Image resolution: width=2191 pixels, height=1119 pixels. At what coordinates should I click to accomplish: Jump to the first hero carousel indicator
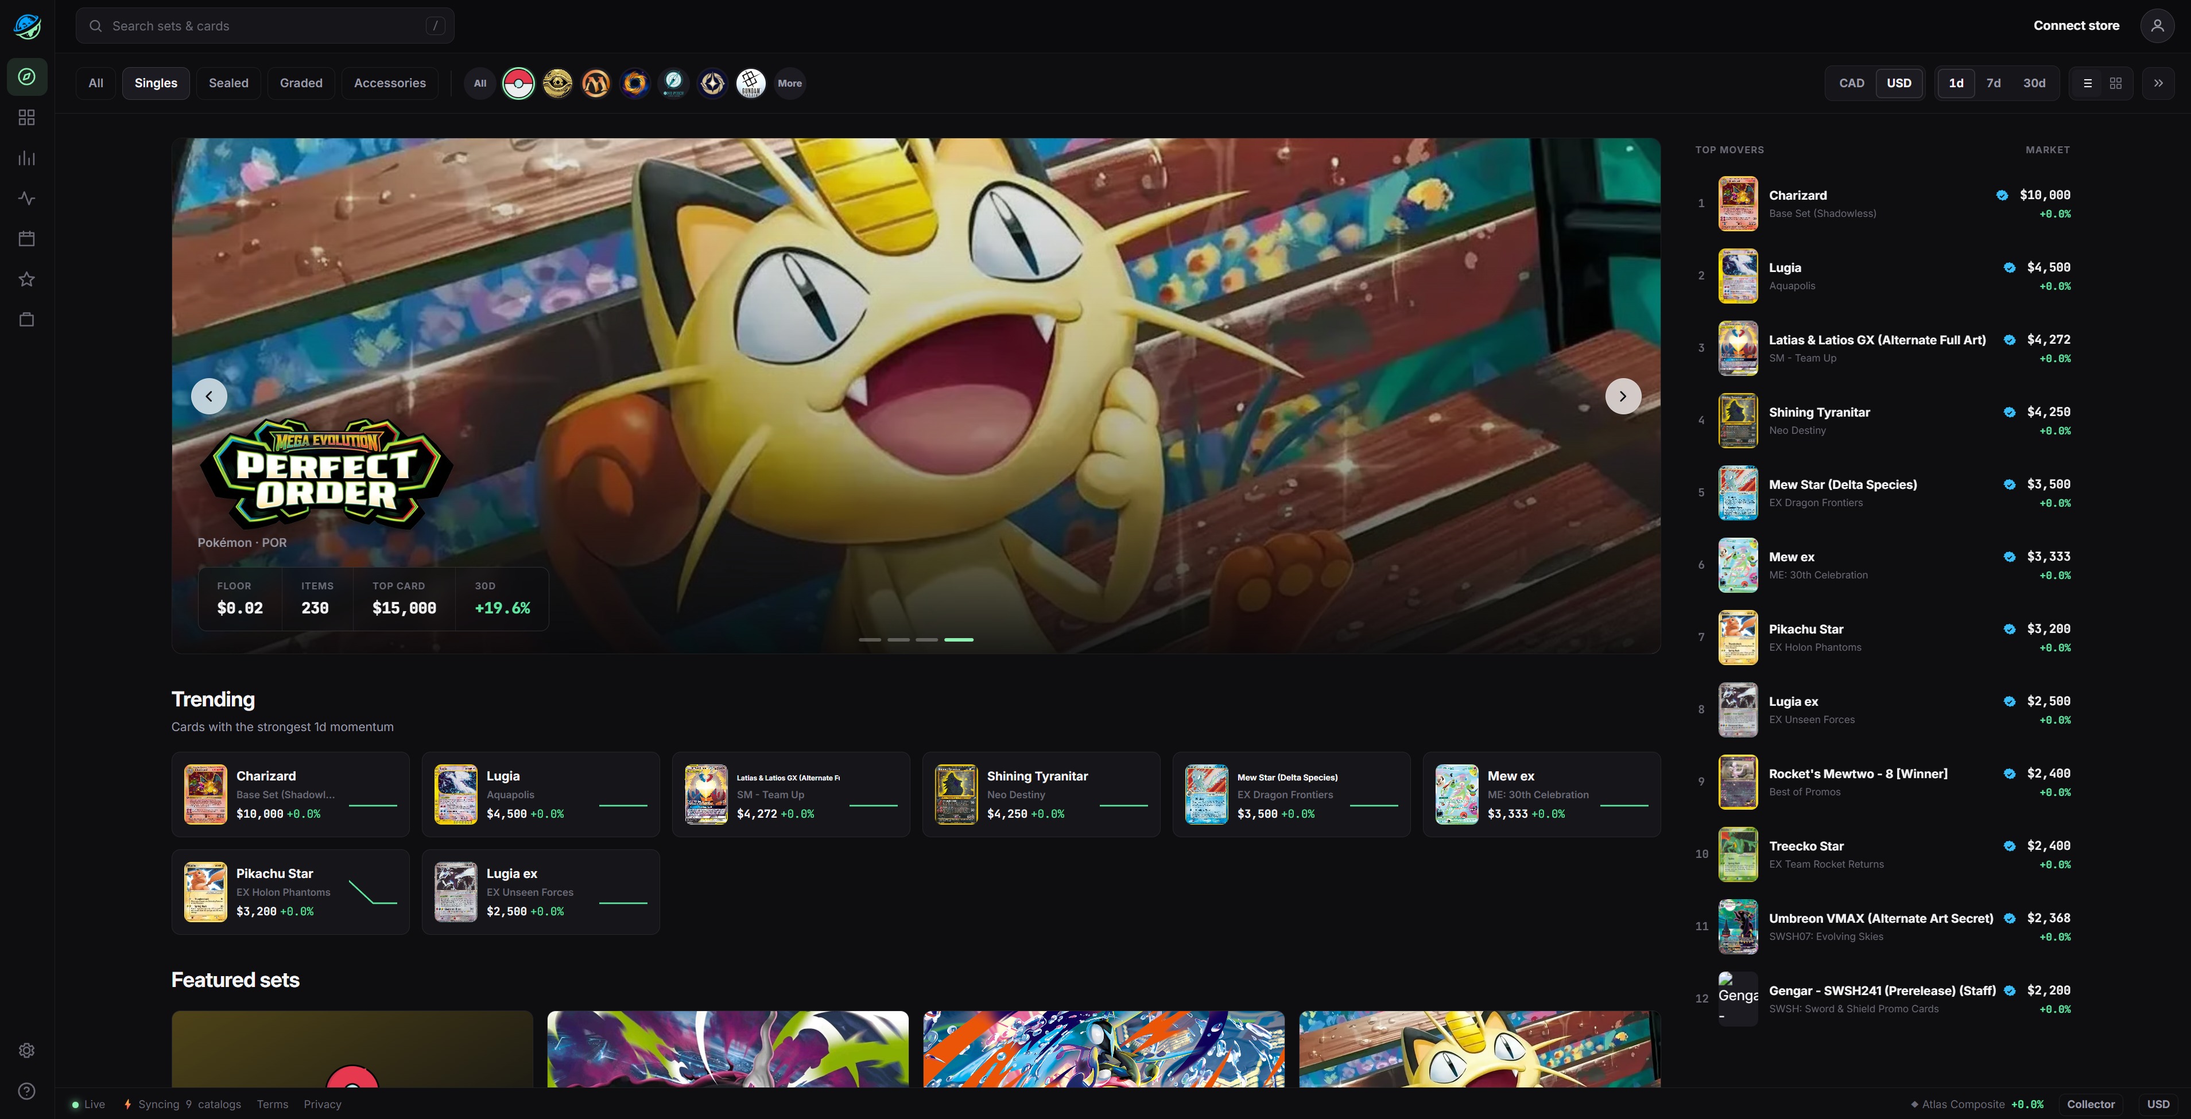[869, 639]
